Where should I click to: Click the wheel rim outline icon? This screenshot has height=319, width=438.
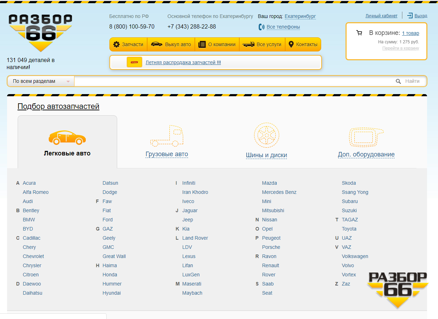coord(266,135)
